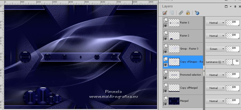Select the Group - Raster 3 thumbnail
Viewport: 241px width, 110px height.
(174, 49)
